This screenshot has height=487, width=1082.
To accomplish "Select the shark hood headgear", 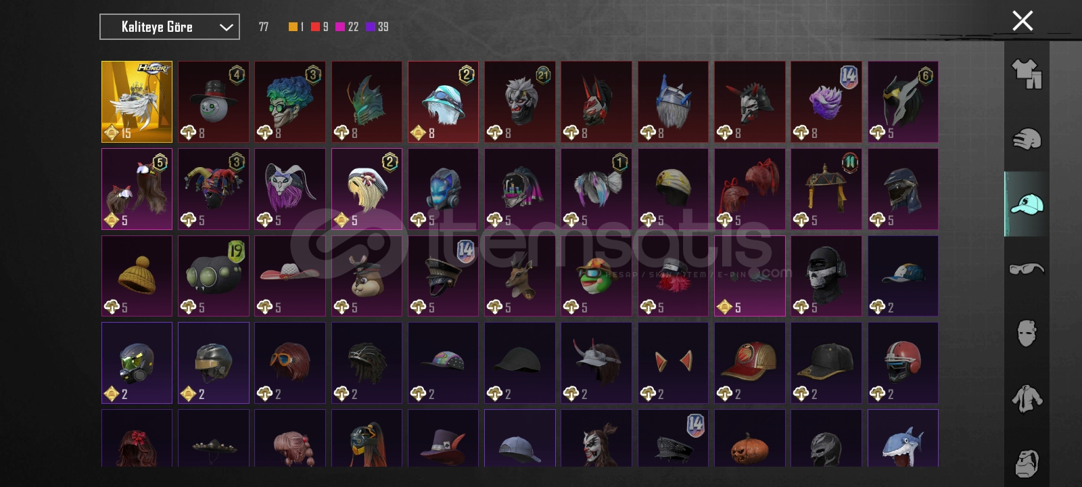I will point(903,438).
